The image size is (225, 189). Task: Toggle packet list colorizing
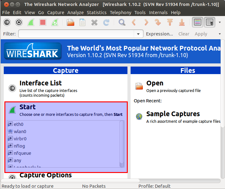point(198,22)
